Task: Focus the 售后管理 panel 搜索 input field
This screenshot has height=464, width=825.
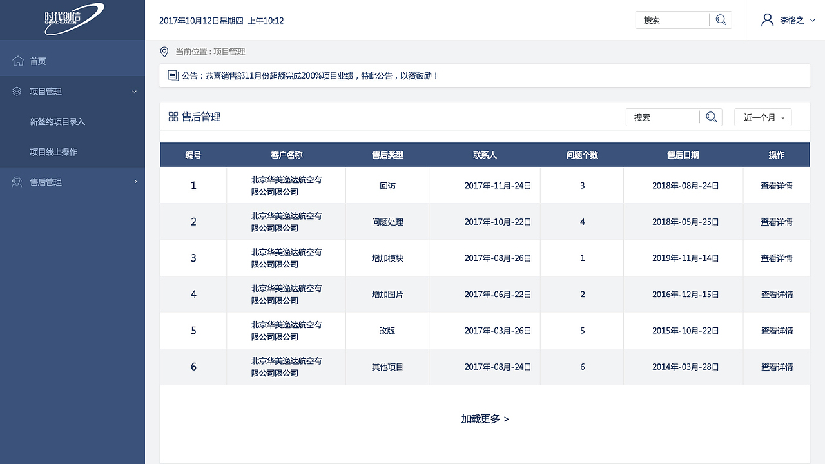Action: (x=663, y=117)
